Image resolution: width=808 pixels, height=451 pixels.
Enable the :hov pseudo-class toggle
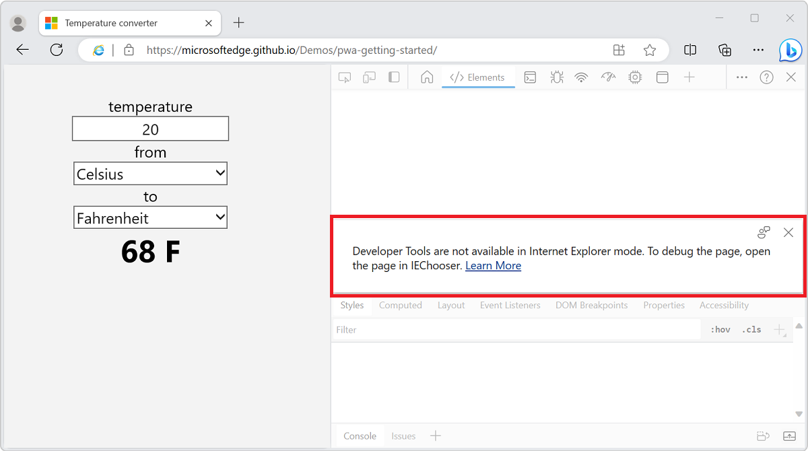[720, 329]
